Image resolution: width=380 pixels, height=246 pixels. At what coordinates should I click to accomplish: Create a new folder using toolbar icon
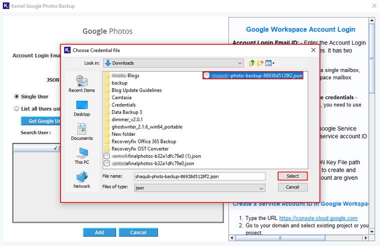point(260,63)
